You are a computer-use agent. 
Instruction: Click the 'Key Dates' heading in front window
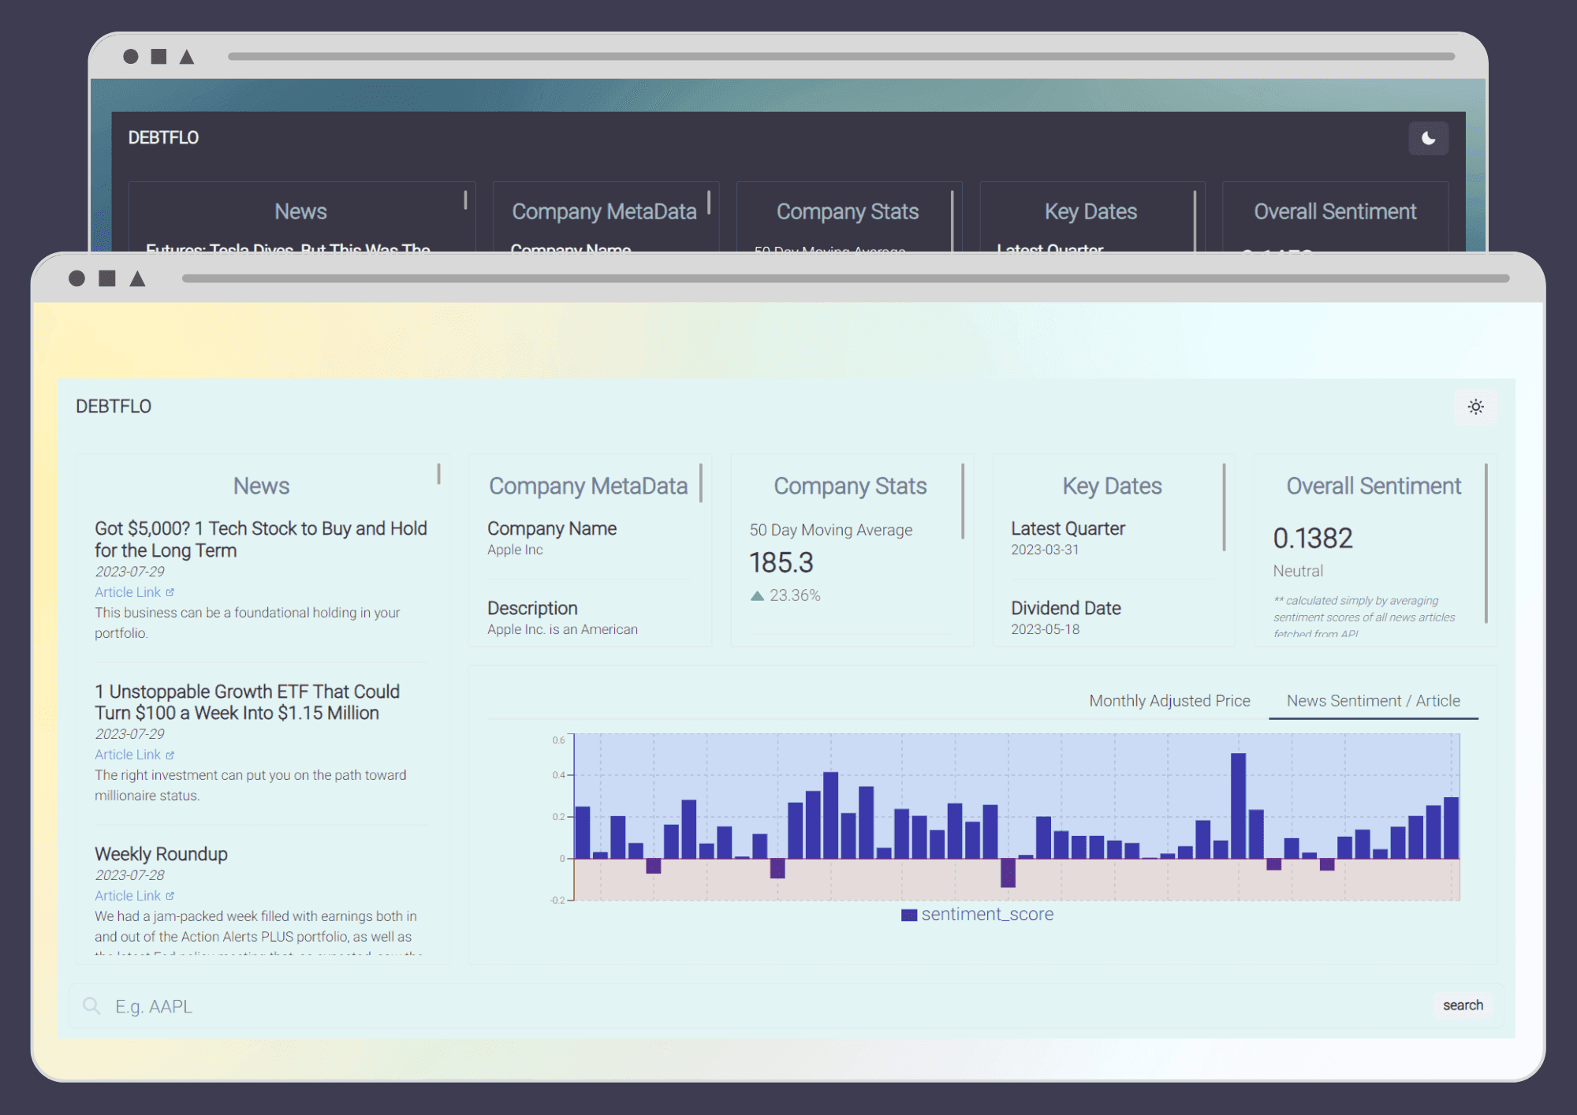click(x=1112, y=486)
